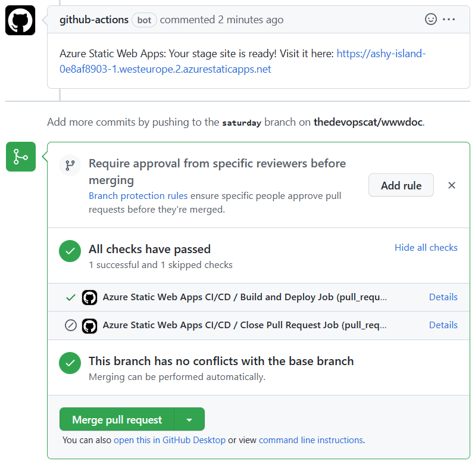Open the Branch protection rules link
The width and height of the screenshot is (475, 464).
pos(138,196)
